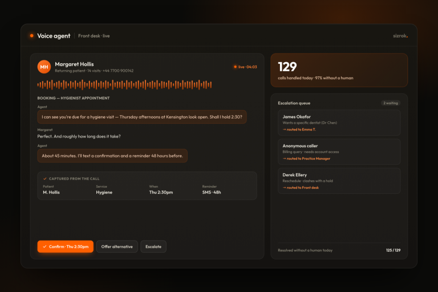The image size is (438, 292).
Task: Click the Service value Hygiene
Action: click(104, 192)
